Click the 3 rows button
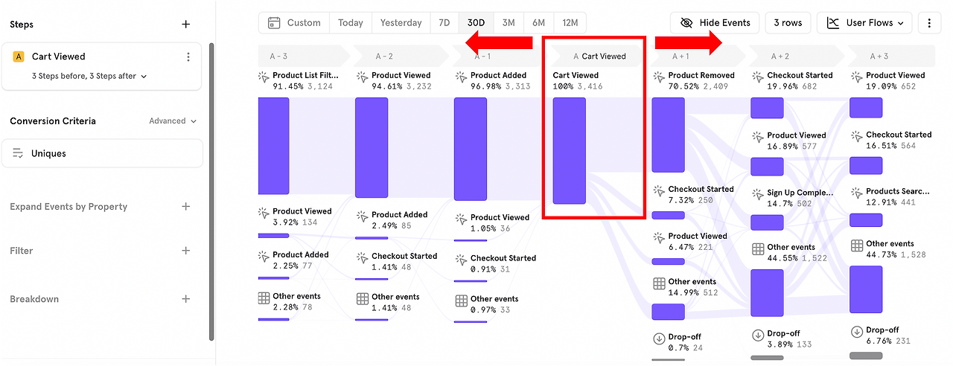The height and width of the screenshot is (366, 953). 787,23
